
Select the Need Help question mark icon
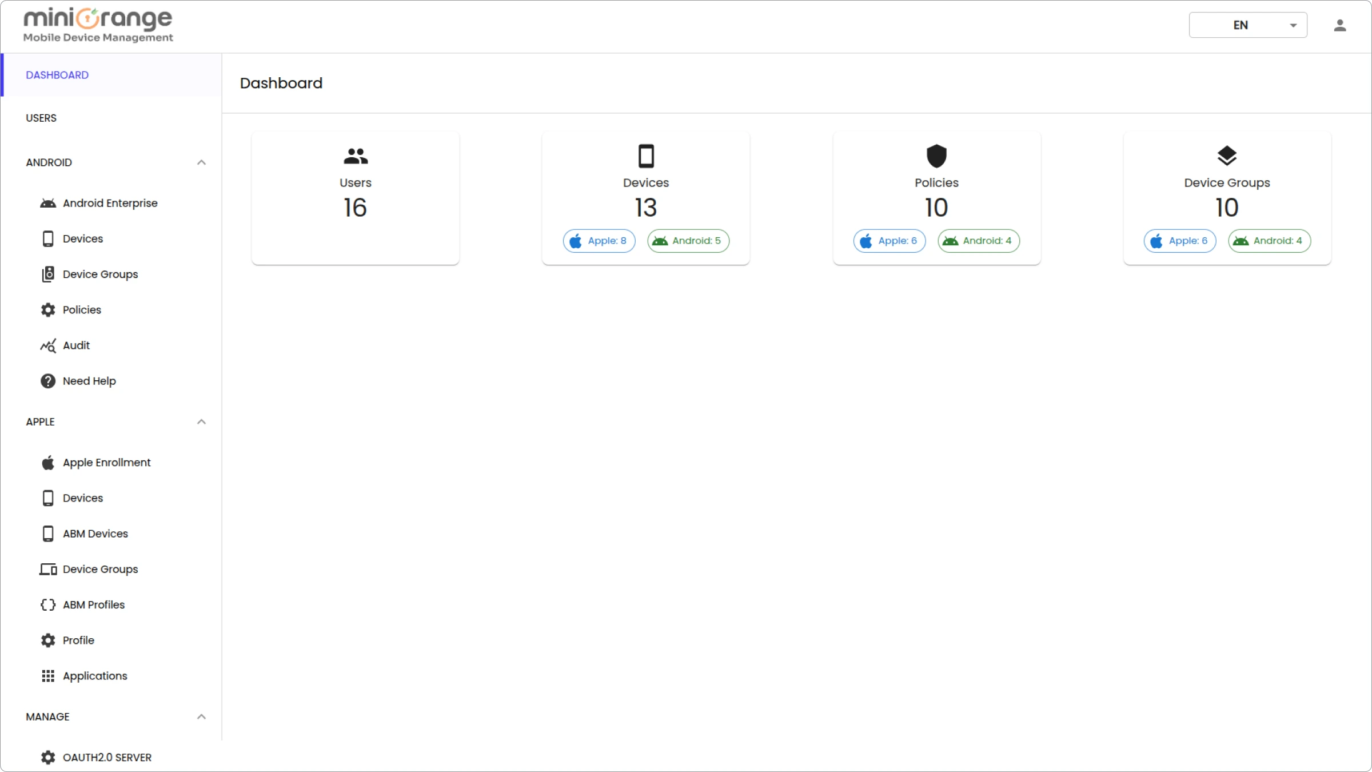(x=49, y=380)
